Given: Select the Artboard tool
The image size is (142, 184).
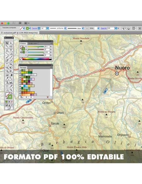Looking at the screenshot, I should 7,86.
